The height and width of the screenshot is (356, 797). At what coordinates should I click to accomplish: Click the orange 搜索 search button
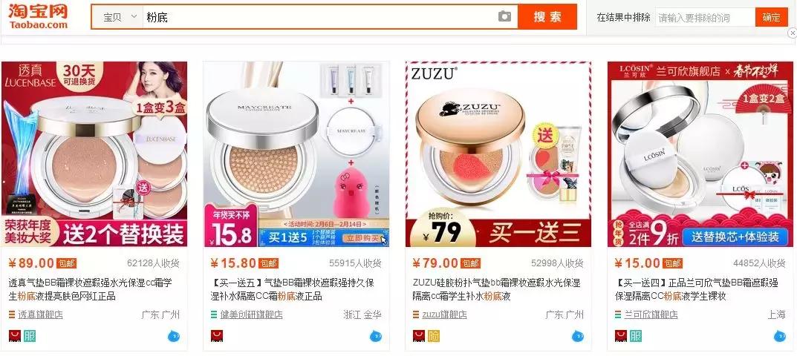(547, 17)
